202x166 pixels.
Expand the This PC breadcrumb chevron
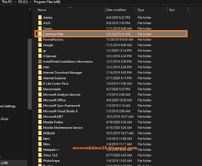[15, 2]
